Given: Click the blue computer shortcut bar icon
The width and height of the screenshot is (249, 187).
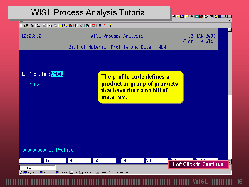Looking at the screenshot, I should pos(183,16).
